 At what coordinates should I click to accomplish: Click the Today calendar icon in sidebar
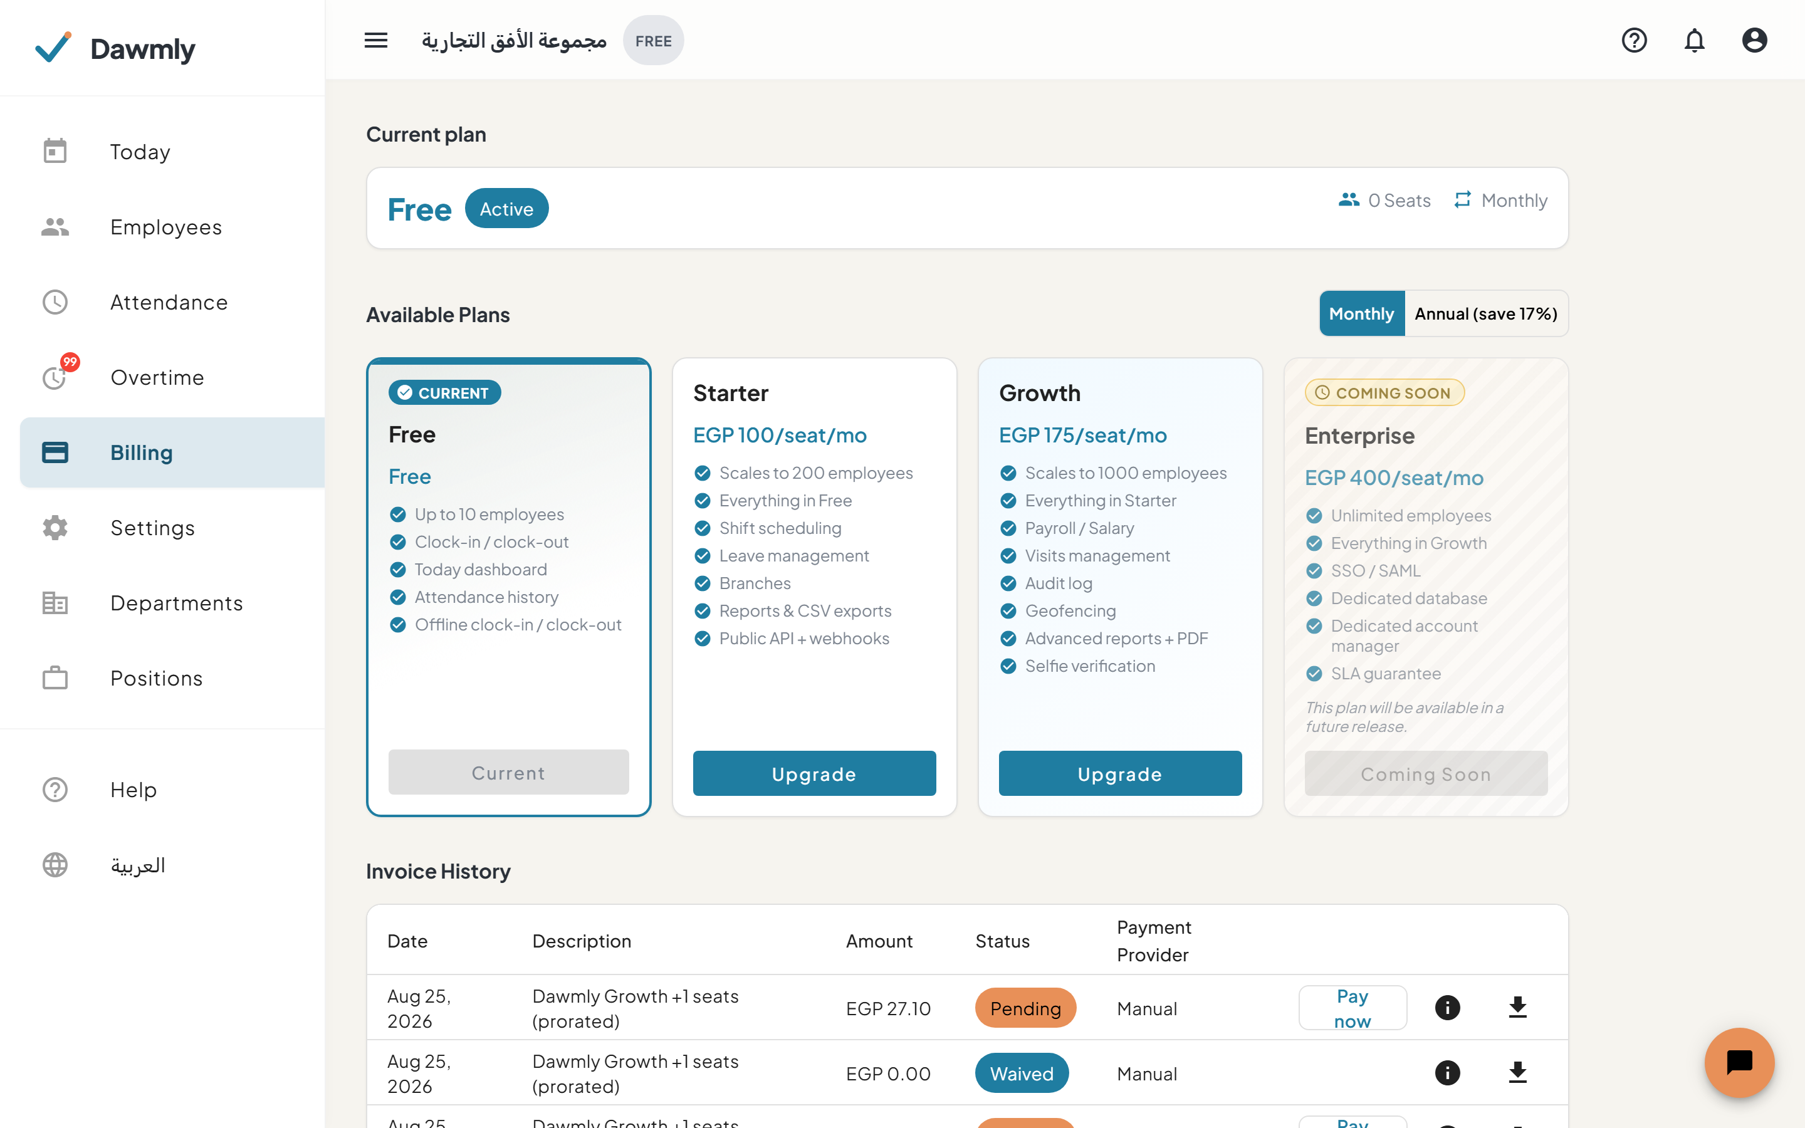click(55, 152)
